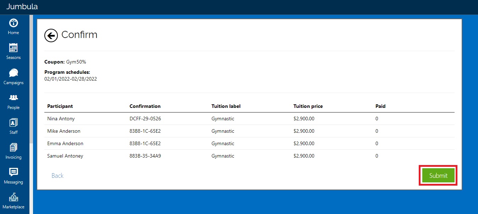This screenshot has width=478, height=214.
Task: Click the Coupon label
Action: tap(55, 62)
